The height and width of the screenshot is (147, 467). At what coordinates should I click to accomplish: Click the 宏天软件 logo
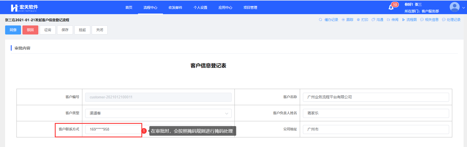pyautogui.click(x=24, y=8)
